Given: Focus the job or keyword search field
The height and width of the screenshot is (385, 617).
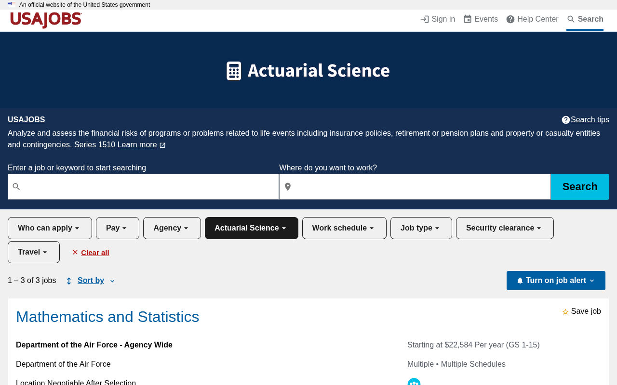Looking at the screenshot, I should pyautogui.click(x=143, y=187).
